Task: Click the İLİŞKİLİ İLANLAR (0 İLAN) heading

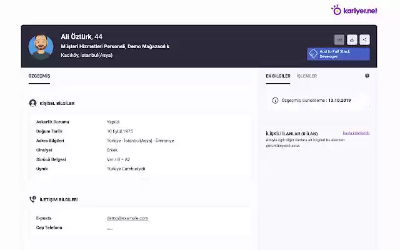Action: (292, 133)
